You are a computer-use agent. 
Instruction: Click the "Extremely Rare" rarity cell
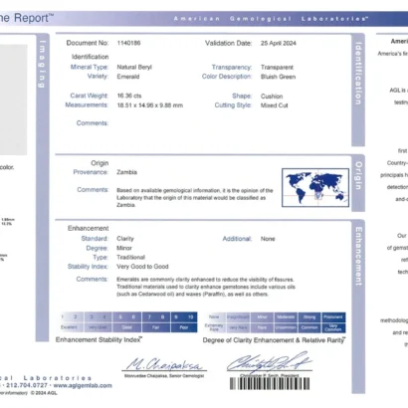tap(214, 327)
